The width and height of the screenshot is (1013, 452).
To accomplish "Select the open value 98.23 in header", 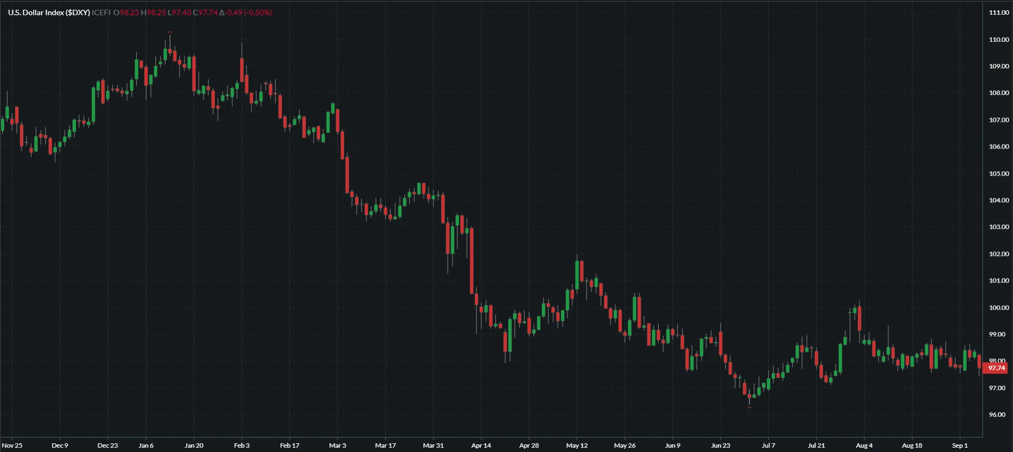I will click(129, 12).
